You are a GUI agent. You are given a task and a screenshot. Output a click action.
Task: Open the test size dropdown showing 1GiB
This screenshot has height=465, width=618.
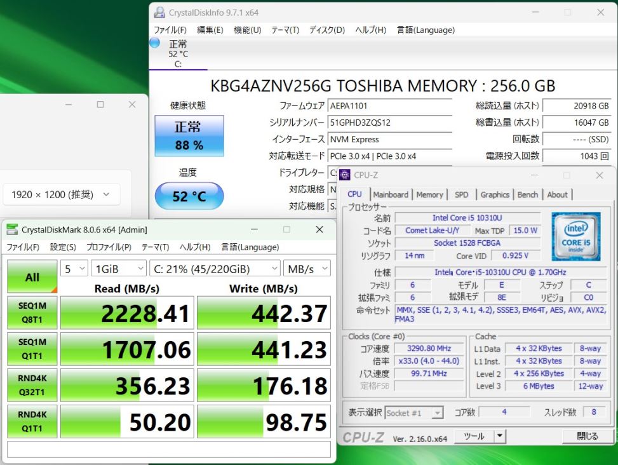click(x=119, y=269)
